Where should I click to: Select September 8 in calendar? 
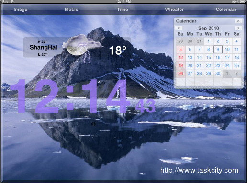pos(208,50)
